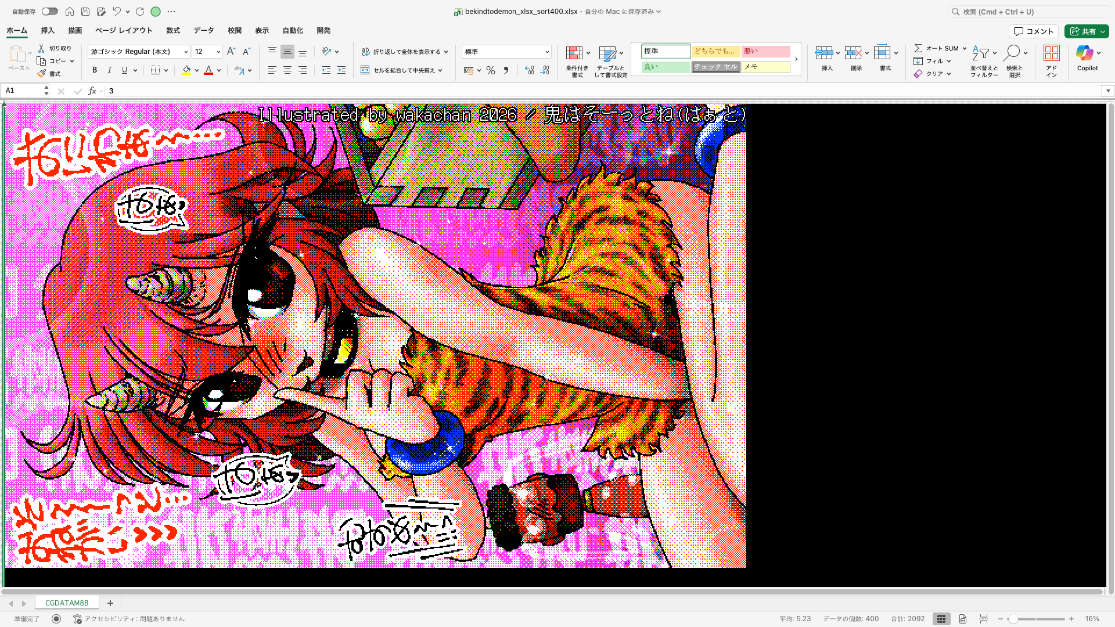Image resolution: width=1115 pixels, height=627 pixels.
Task: Select the CGDATAM8B sheet tab
Action: point(67,603)
